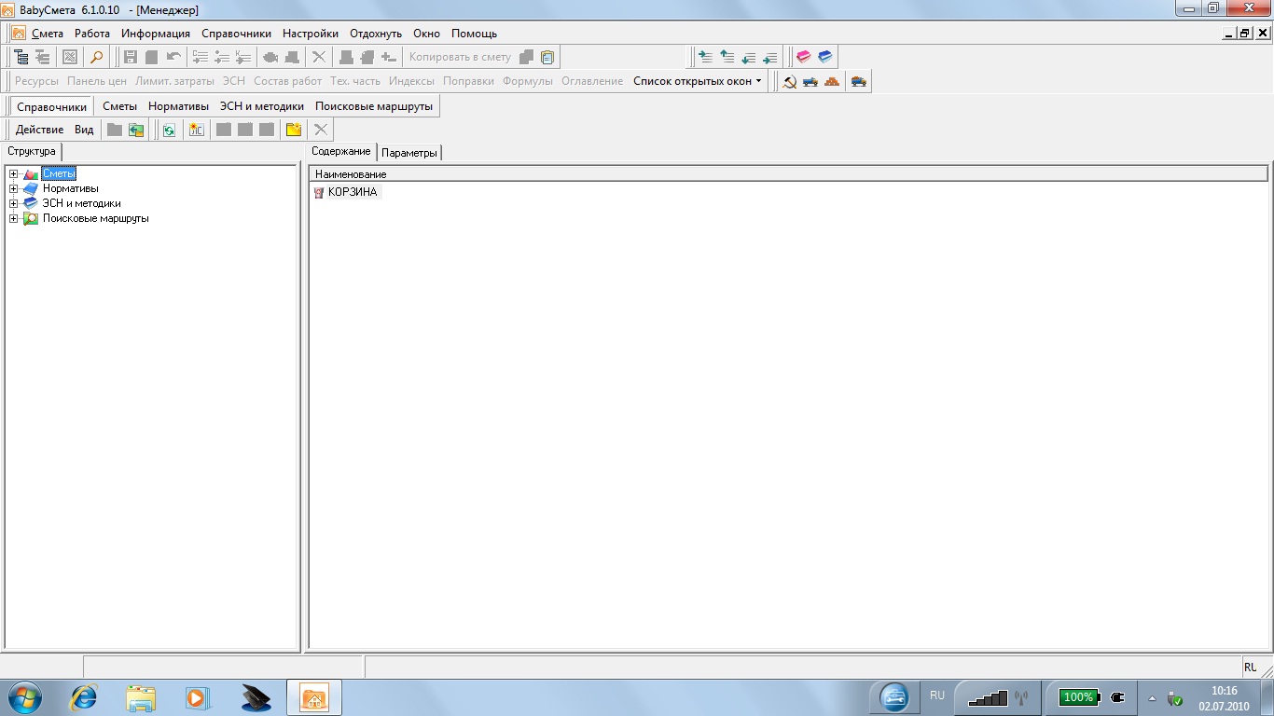Click the hammer and sickle icon
The height and width of the screenshot is (716, 1274).
pyautogui.click(x=789, y=81)
